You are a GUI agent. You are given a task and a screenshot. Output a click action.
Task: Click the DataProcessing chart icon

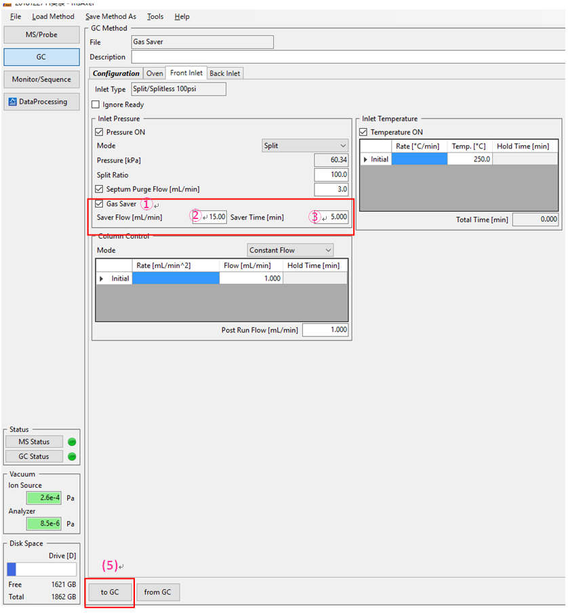tap(12, 102)
